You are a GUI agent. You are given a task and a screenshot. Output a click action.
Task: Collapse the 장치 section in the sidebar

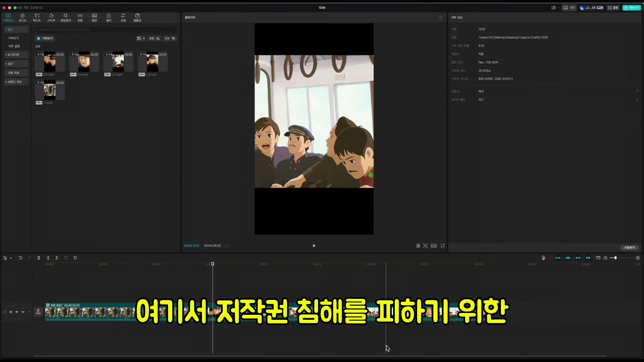click(16, 29)
